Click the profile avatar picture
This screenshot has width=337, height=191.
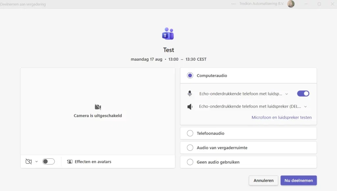pos(291,4)
